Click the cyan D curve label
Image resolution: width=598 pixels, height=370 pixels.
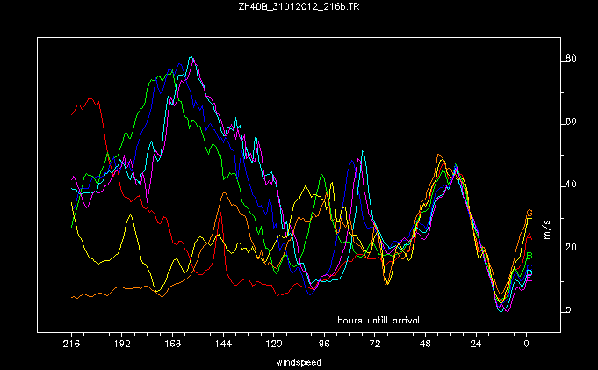[530, 272]
